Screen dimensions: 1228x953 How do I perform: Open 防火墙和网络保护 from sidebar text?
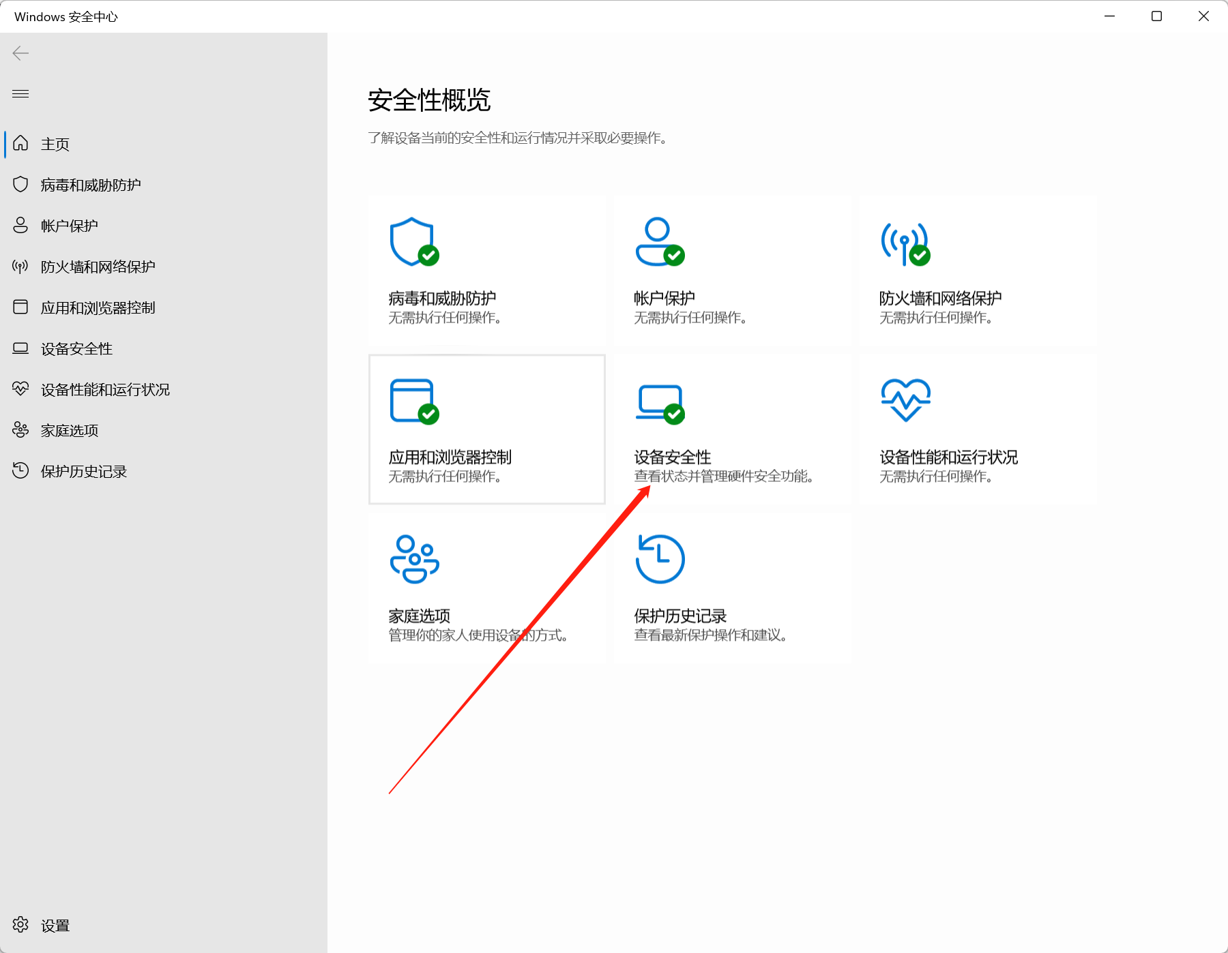[98, 267]
